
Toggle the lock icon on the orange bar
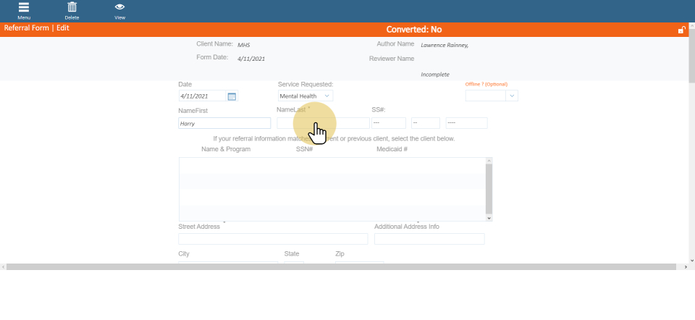pyautogui.click(x=681, y=30)
